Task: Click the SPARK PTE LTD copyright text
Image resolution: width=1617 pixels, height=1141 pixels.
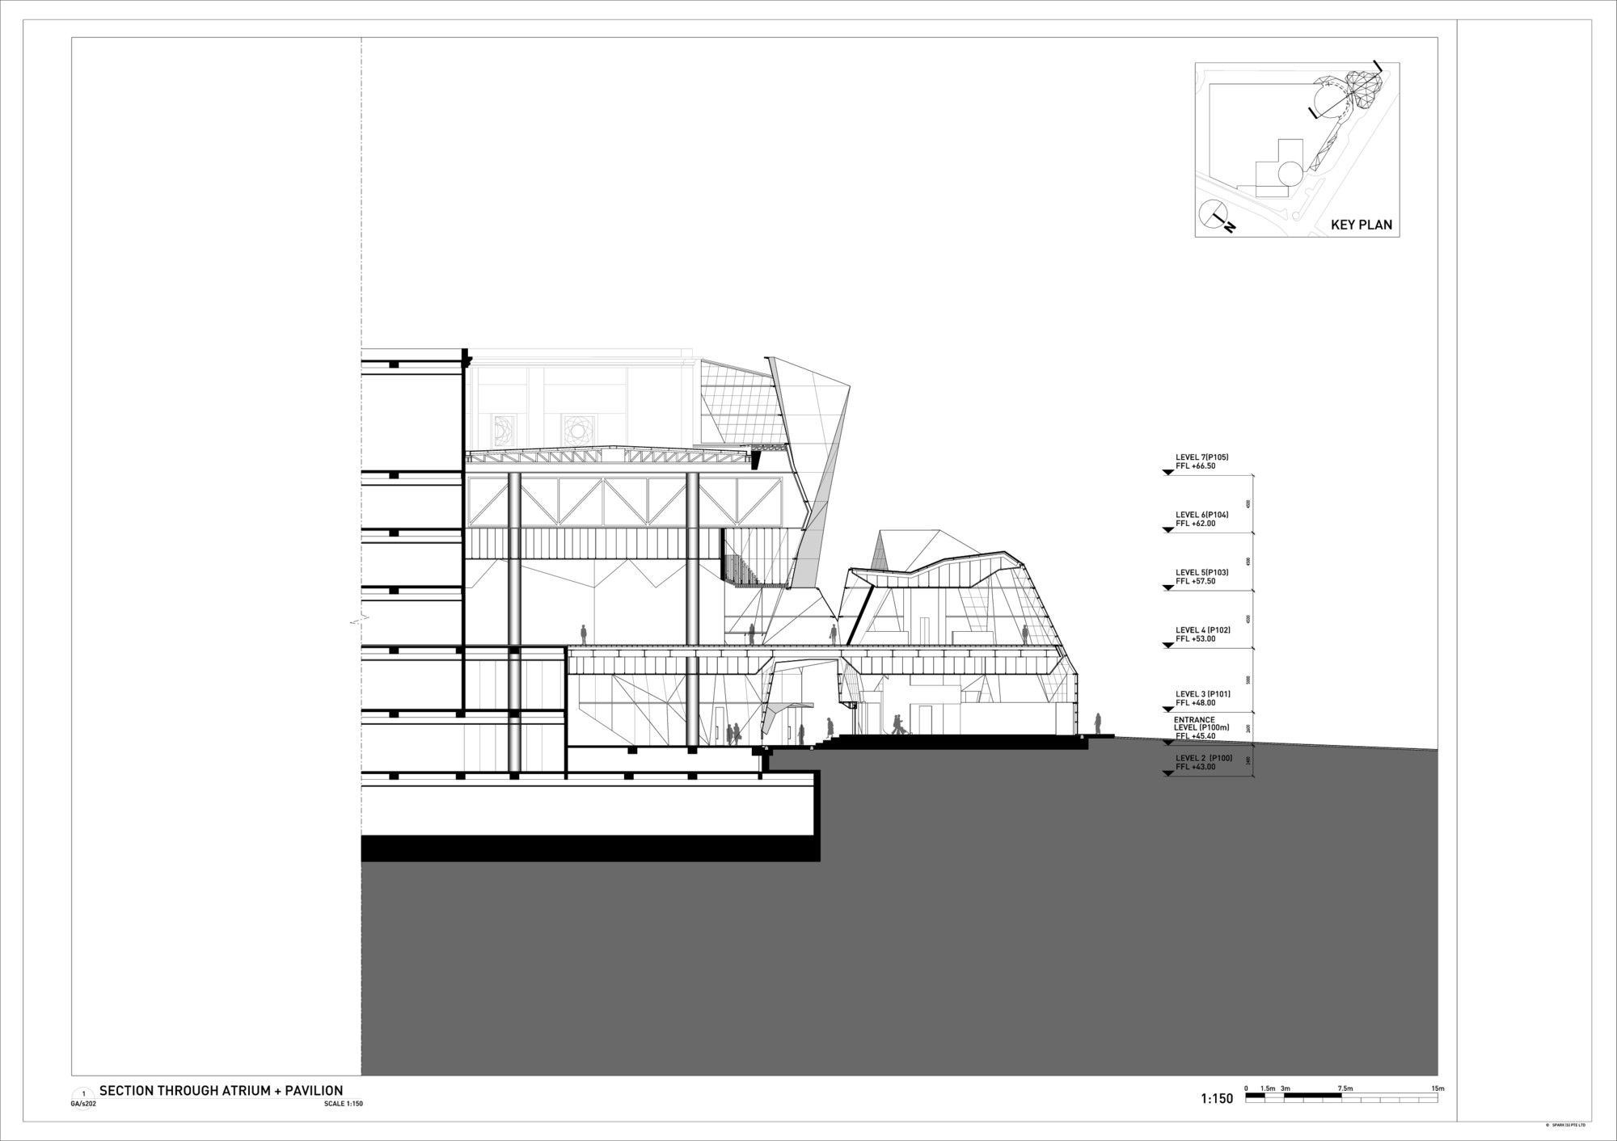Action: tap(1566, 1123)
